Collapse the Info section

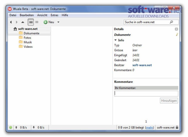point(116,40)
